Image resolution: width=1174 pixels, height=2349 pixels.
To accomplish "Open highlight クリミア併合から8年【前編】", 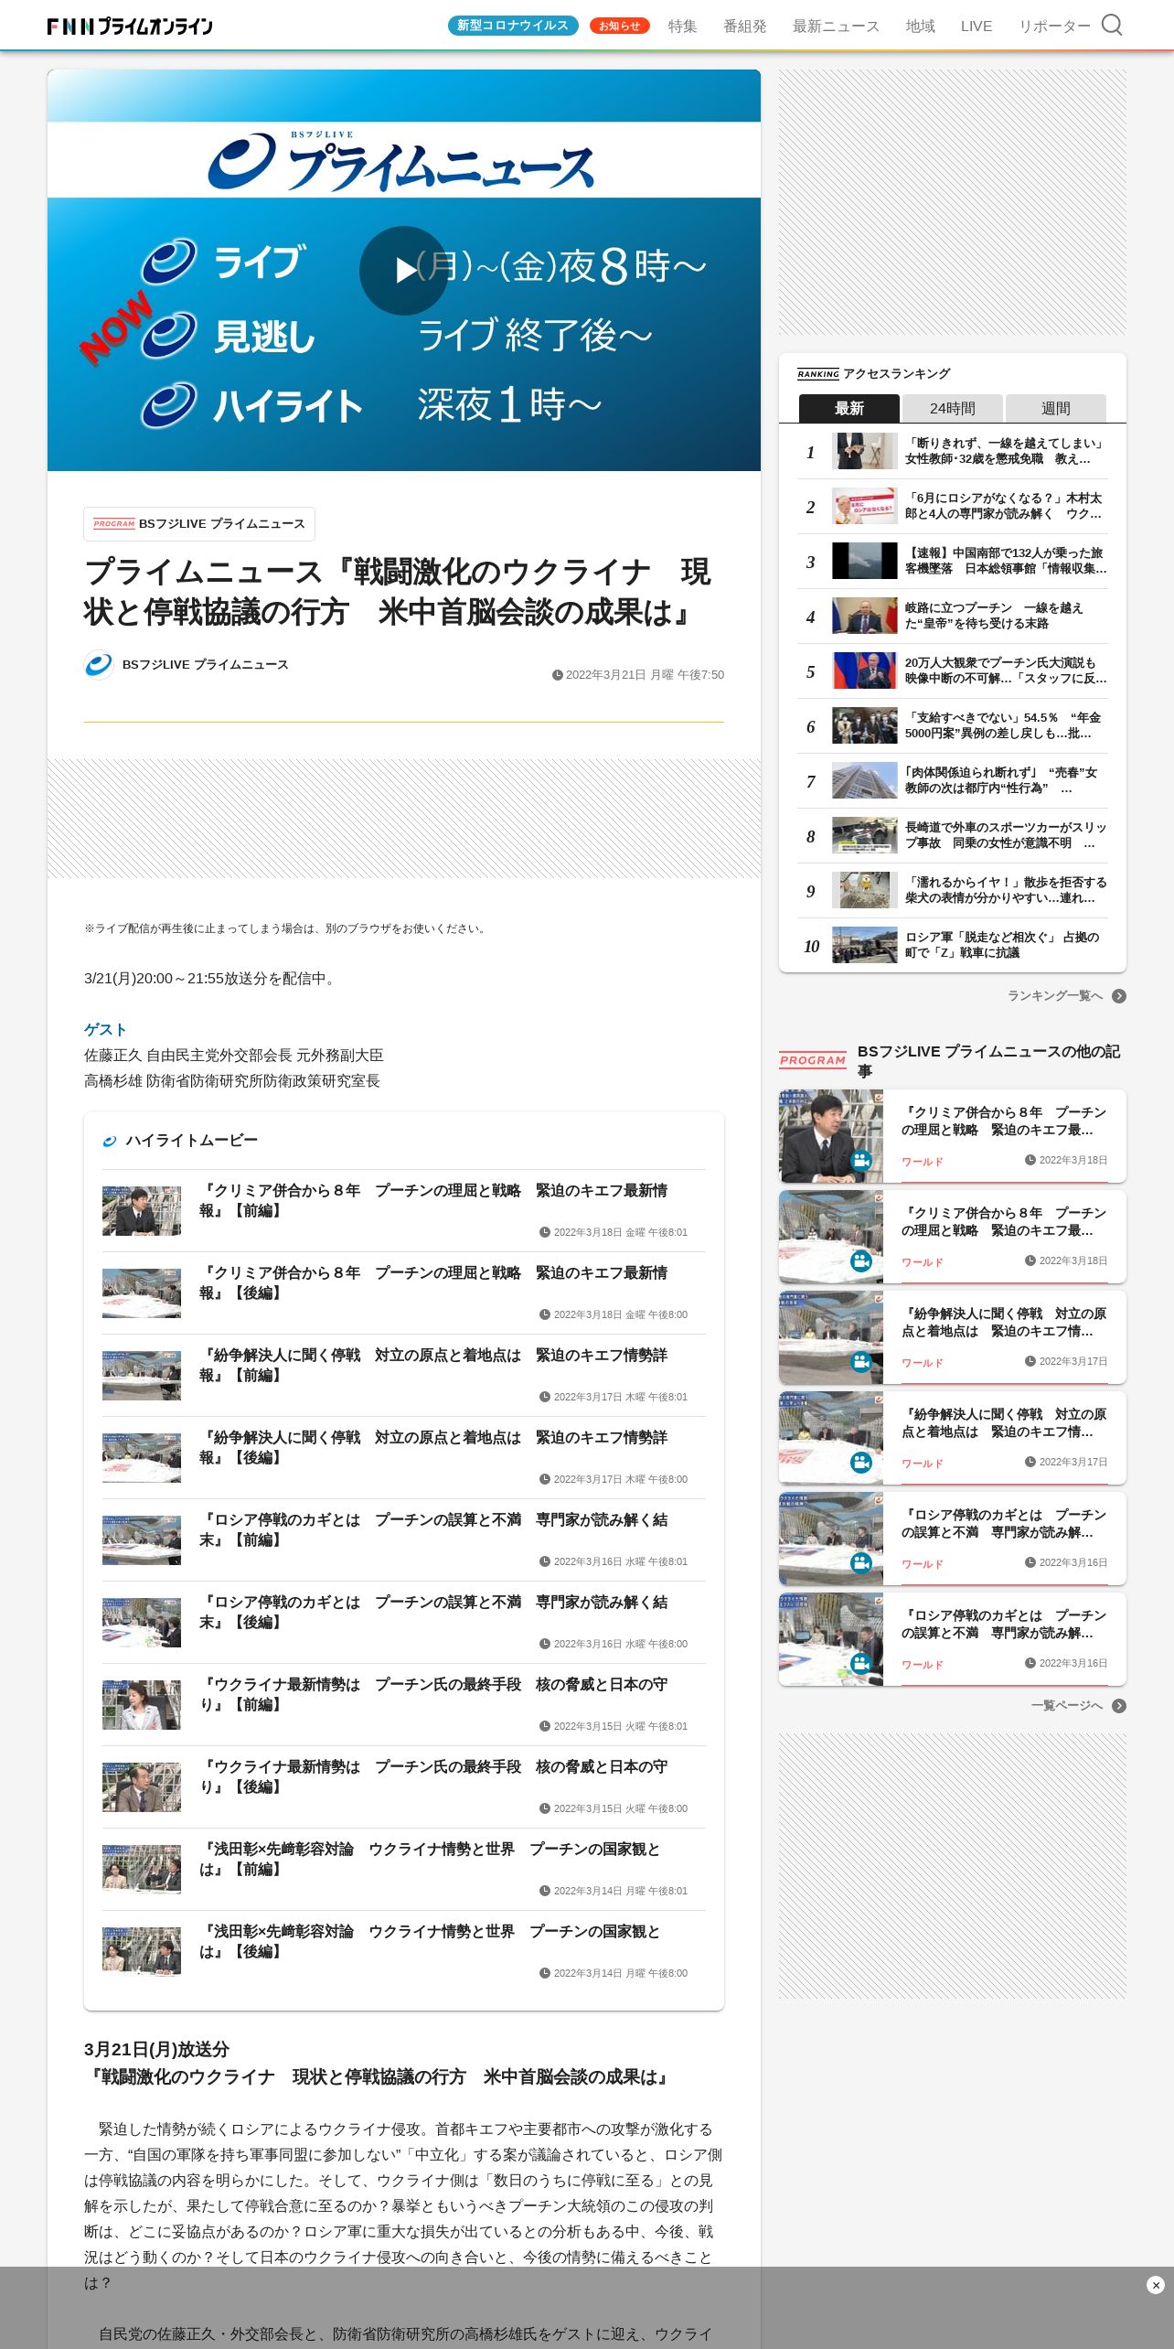I will 403,1211.
